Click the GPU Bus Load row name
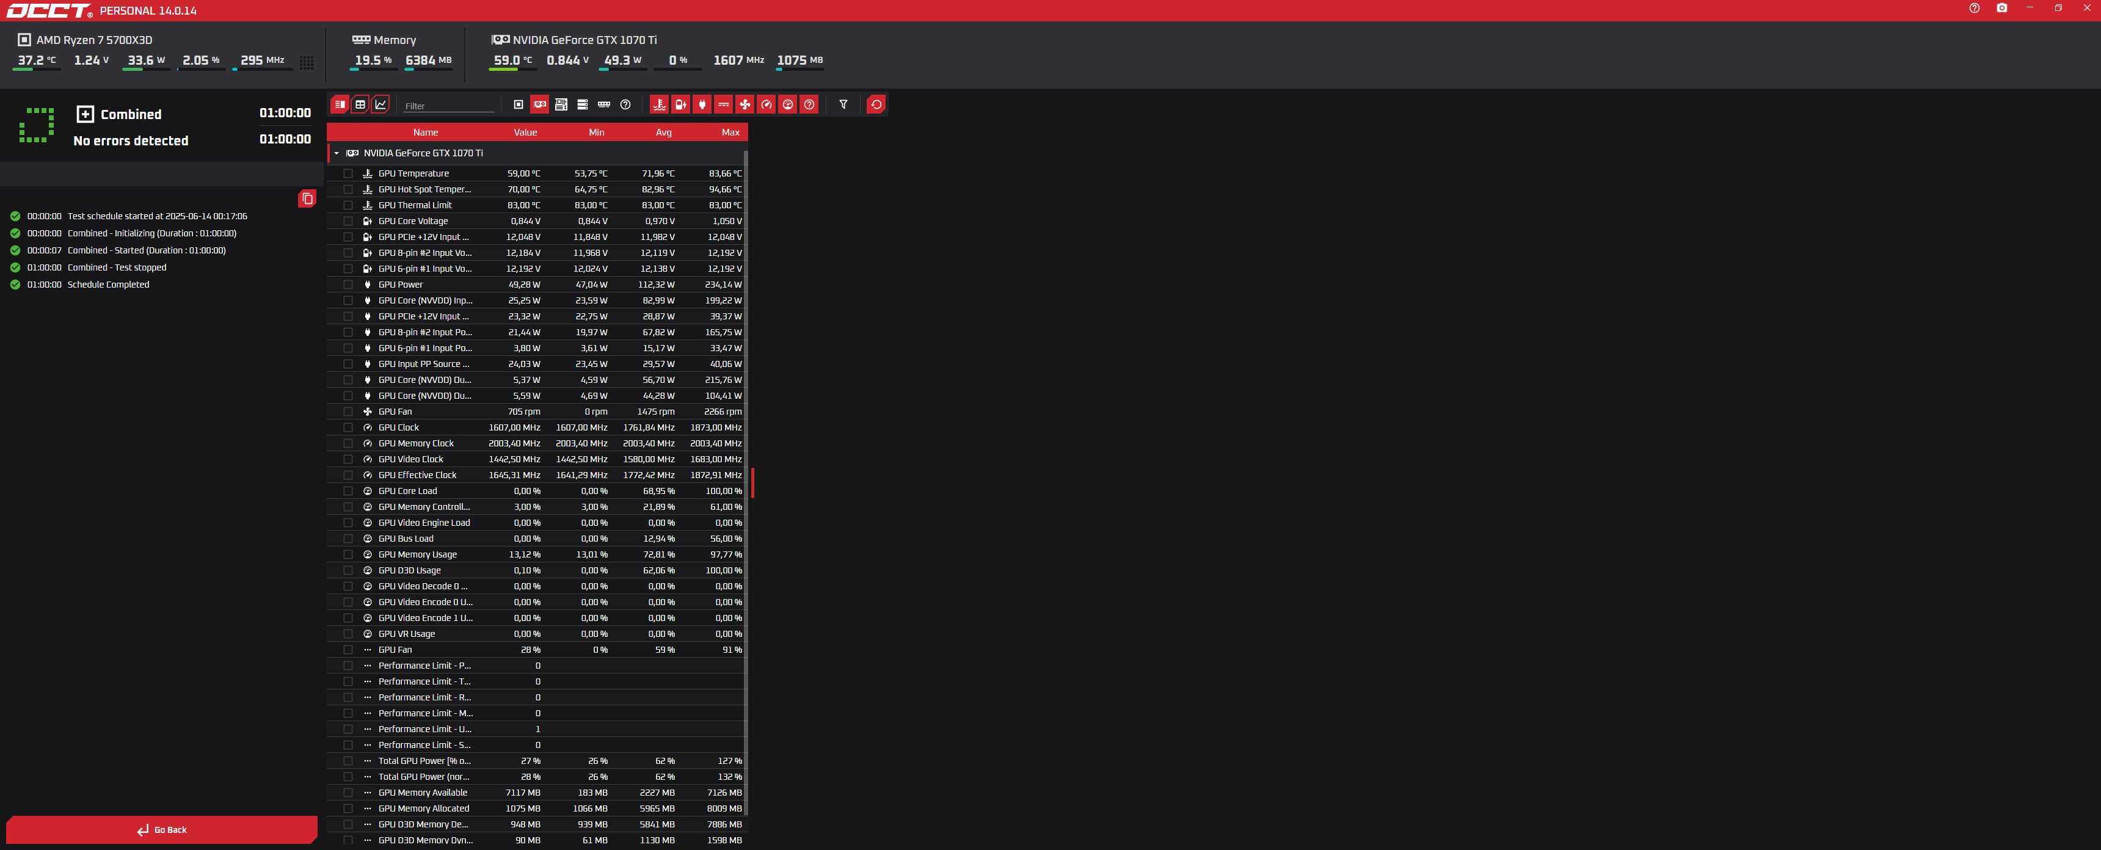2101x850 pixels. [406, 539]
